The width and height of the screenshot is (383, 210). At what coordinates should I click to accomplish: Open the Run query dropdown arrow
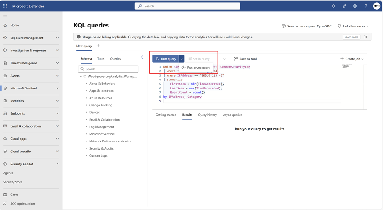coord(181,59)
